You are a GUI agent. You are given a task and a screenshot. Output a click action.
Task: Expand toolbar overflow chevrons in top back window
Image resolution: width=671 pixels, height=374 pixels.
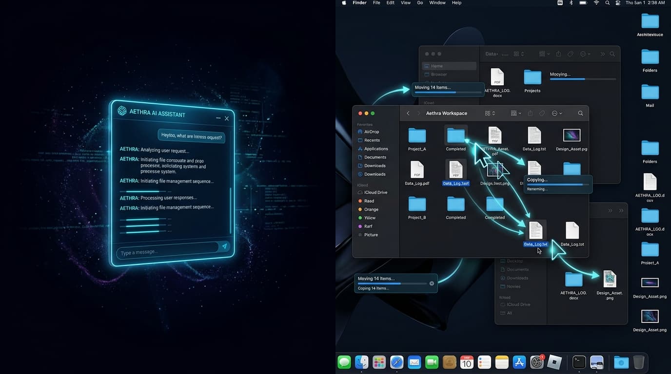point(602,54)
